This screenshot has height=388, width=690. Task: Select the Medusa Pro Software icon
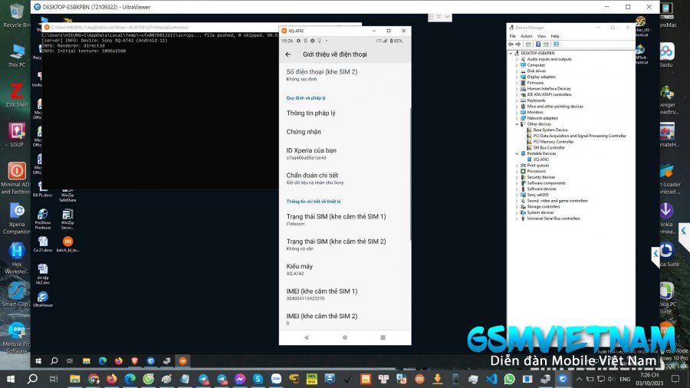click(x=16, y=337)
